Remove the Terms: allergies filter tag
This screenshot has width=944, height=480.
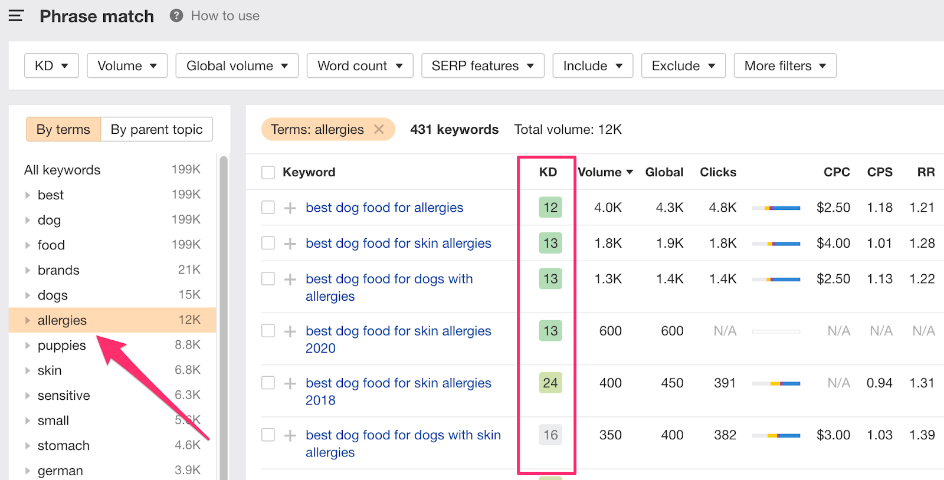pos(379,129)
